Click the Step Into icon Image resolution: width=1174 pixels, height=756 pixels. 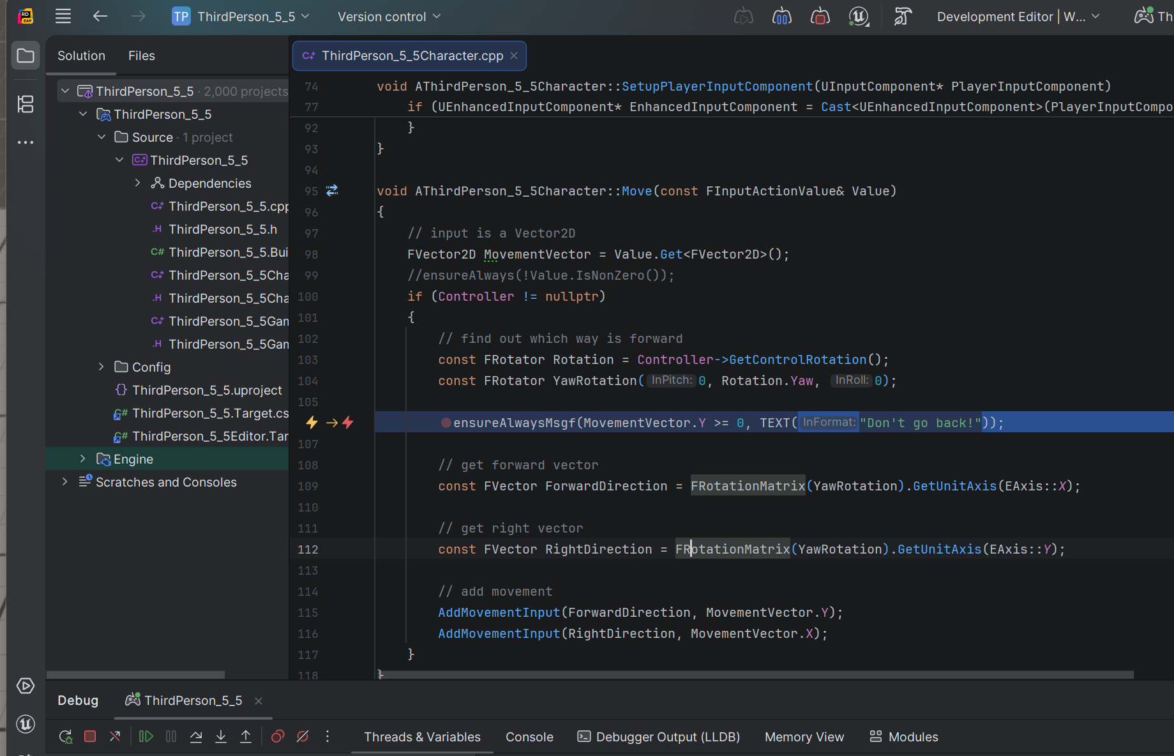[x=221, y=737]
